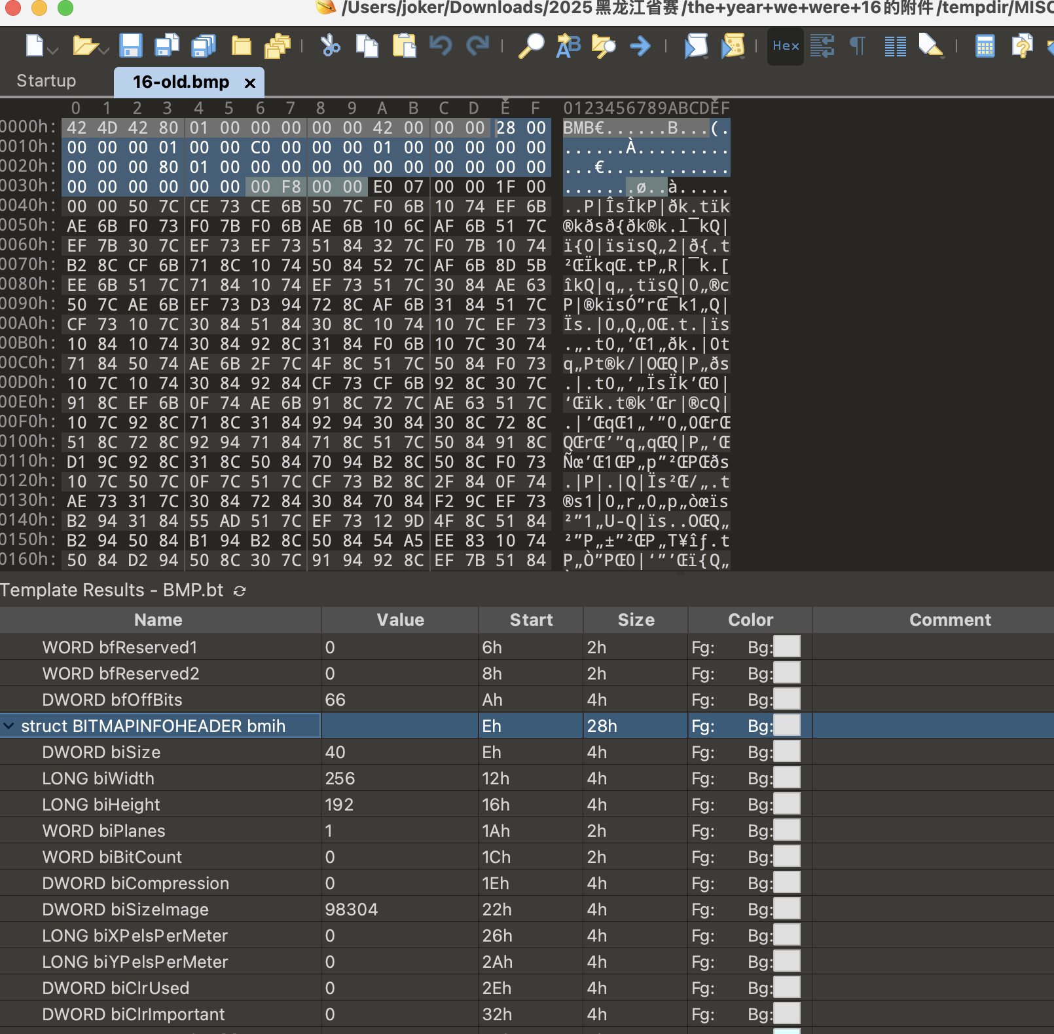Select the LONG biHeight row
This screenshot has width=1054, height=1034.
(x=527, y=804)
